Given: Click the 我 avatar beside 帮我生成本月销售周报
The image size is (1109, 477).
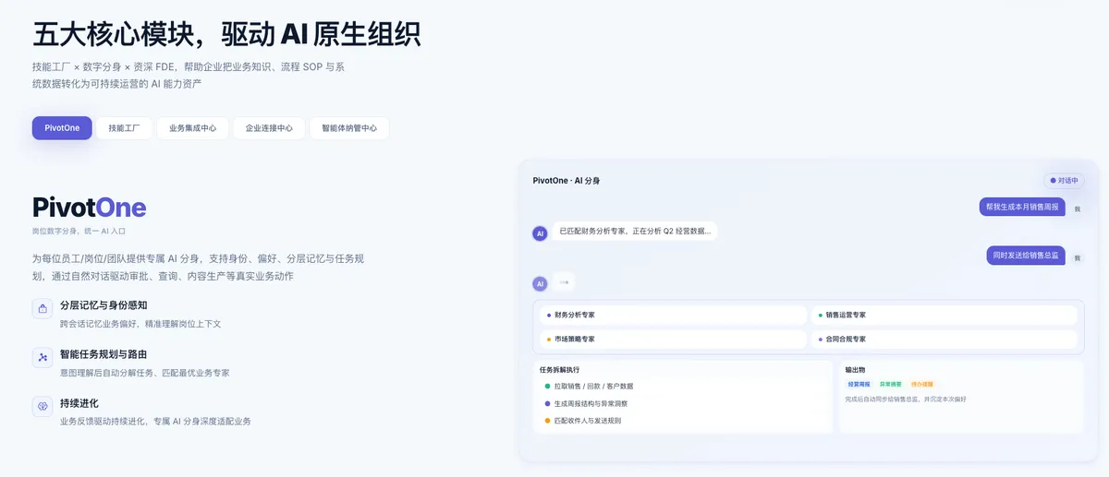Looking at the screenshot, I should click(1077, 209).
